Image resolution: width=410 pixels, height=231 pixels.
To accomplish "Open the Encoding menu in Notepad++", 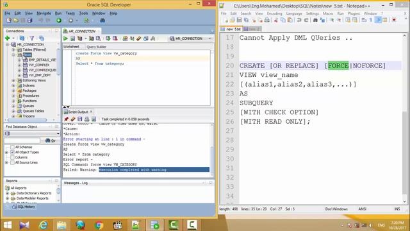I will (274, 13).
